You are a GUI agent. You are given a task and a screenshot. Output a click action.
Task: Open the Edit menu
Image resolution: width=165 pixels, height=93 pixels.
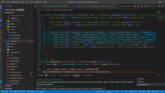pos(8,2)
